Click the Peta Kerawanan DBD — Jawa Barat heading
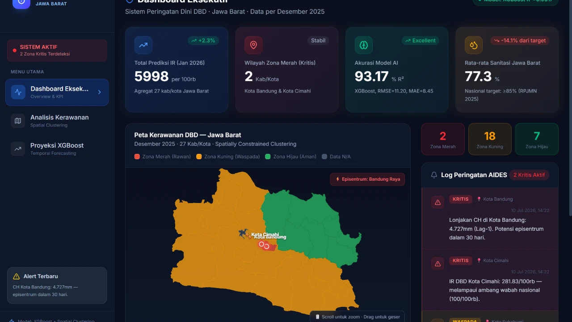572x322 pixels. 188,135
